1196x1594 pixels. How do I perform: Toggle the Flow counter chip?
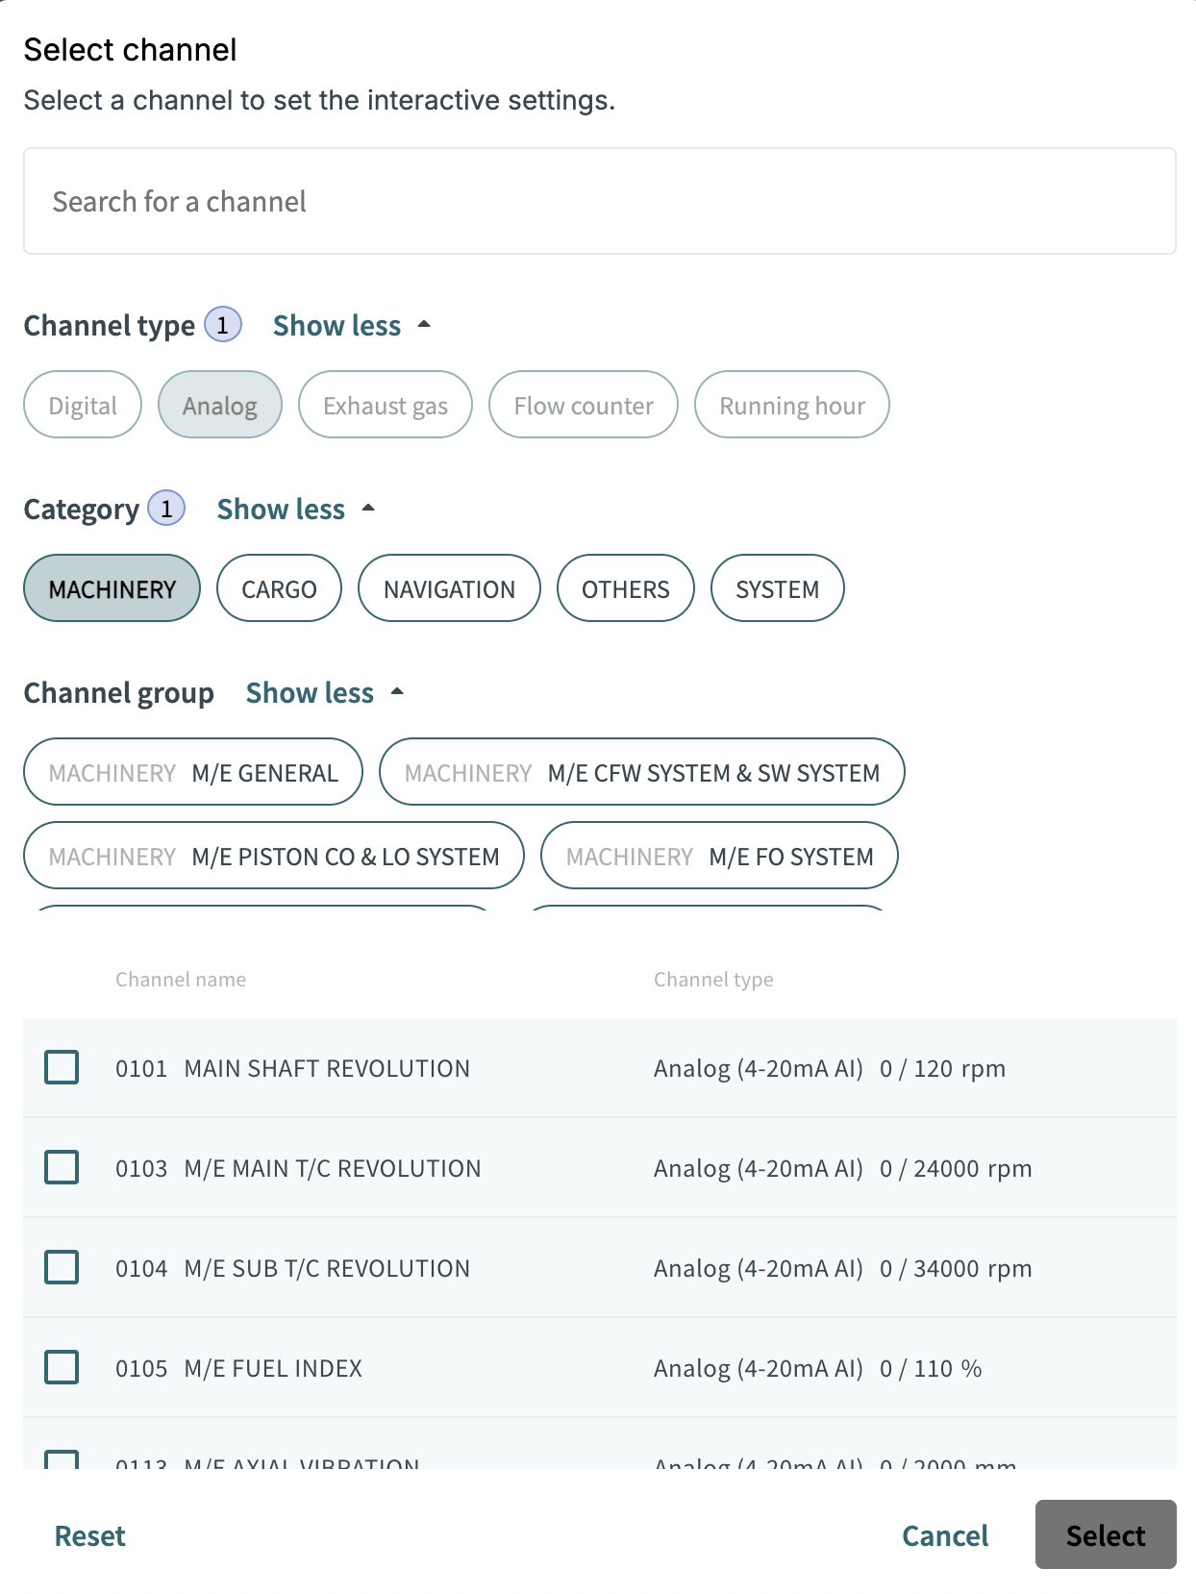pyautogui.click(x=584, y=405)
